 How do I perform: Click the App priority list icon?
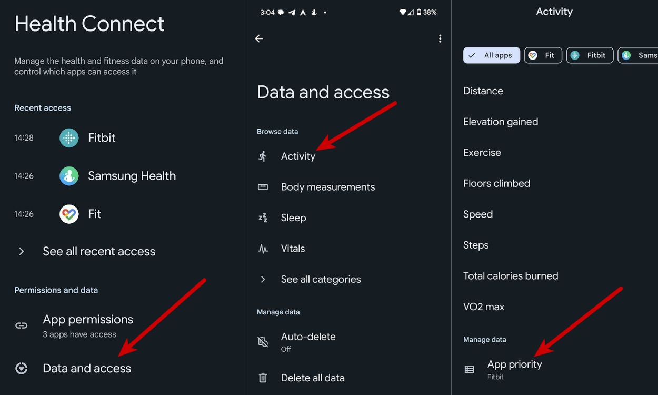click(469, 369)
